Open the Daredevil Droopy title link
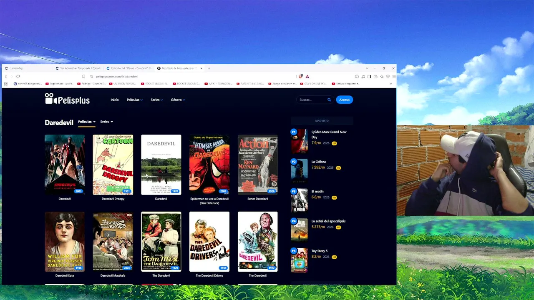534x300 pixels. 113,199
